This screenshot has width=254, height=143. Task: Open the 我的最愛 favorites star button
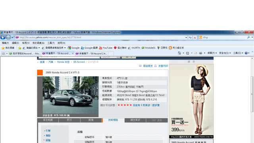coord(8,48)
